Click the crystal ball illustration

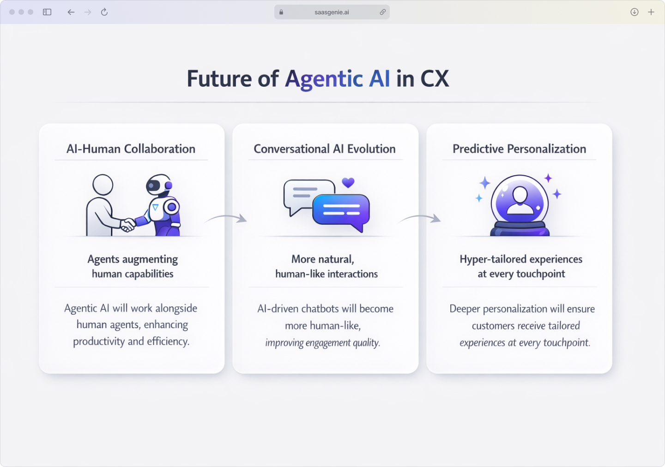click(x=519, y=205)
